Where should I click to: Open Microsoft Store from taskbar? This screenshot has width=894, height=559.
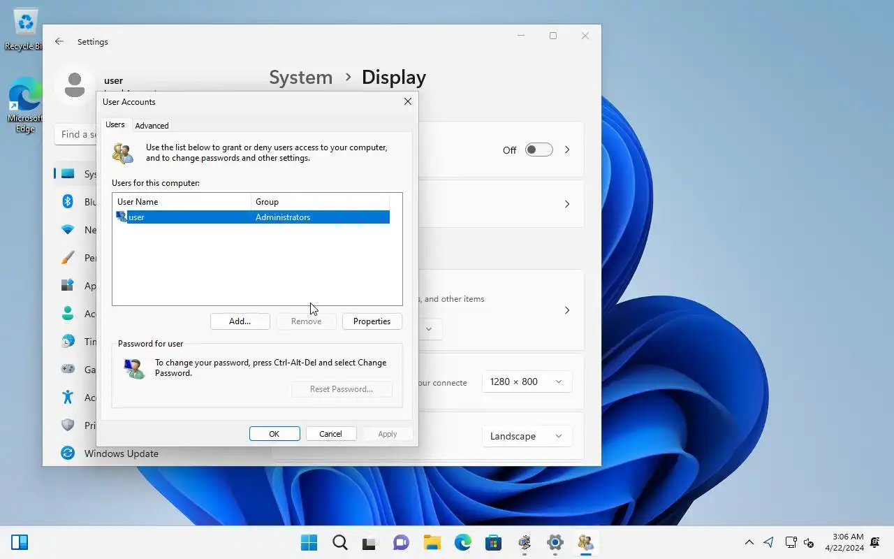tap(493, 543)
